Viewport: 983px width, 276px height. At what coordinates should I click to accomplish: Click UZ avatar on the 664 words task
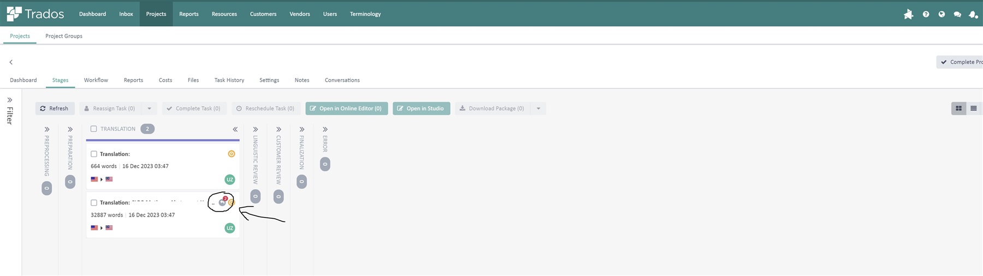coord(230,179)
